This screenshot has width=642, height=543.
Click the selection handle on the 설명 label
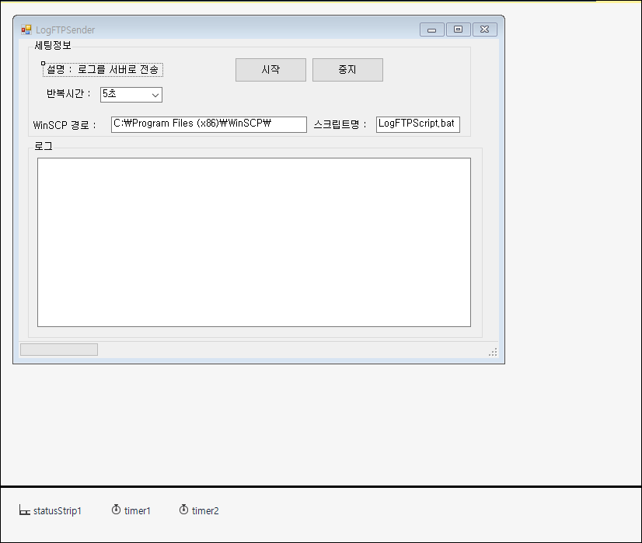[43, 64]
